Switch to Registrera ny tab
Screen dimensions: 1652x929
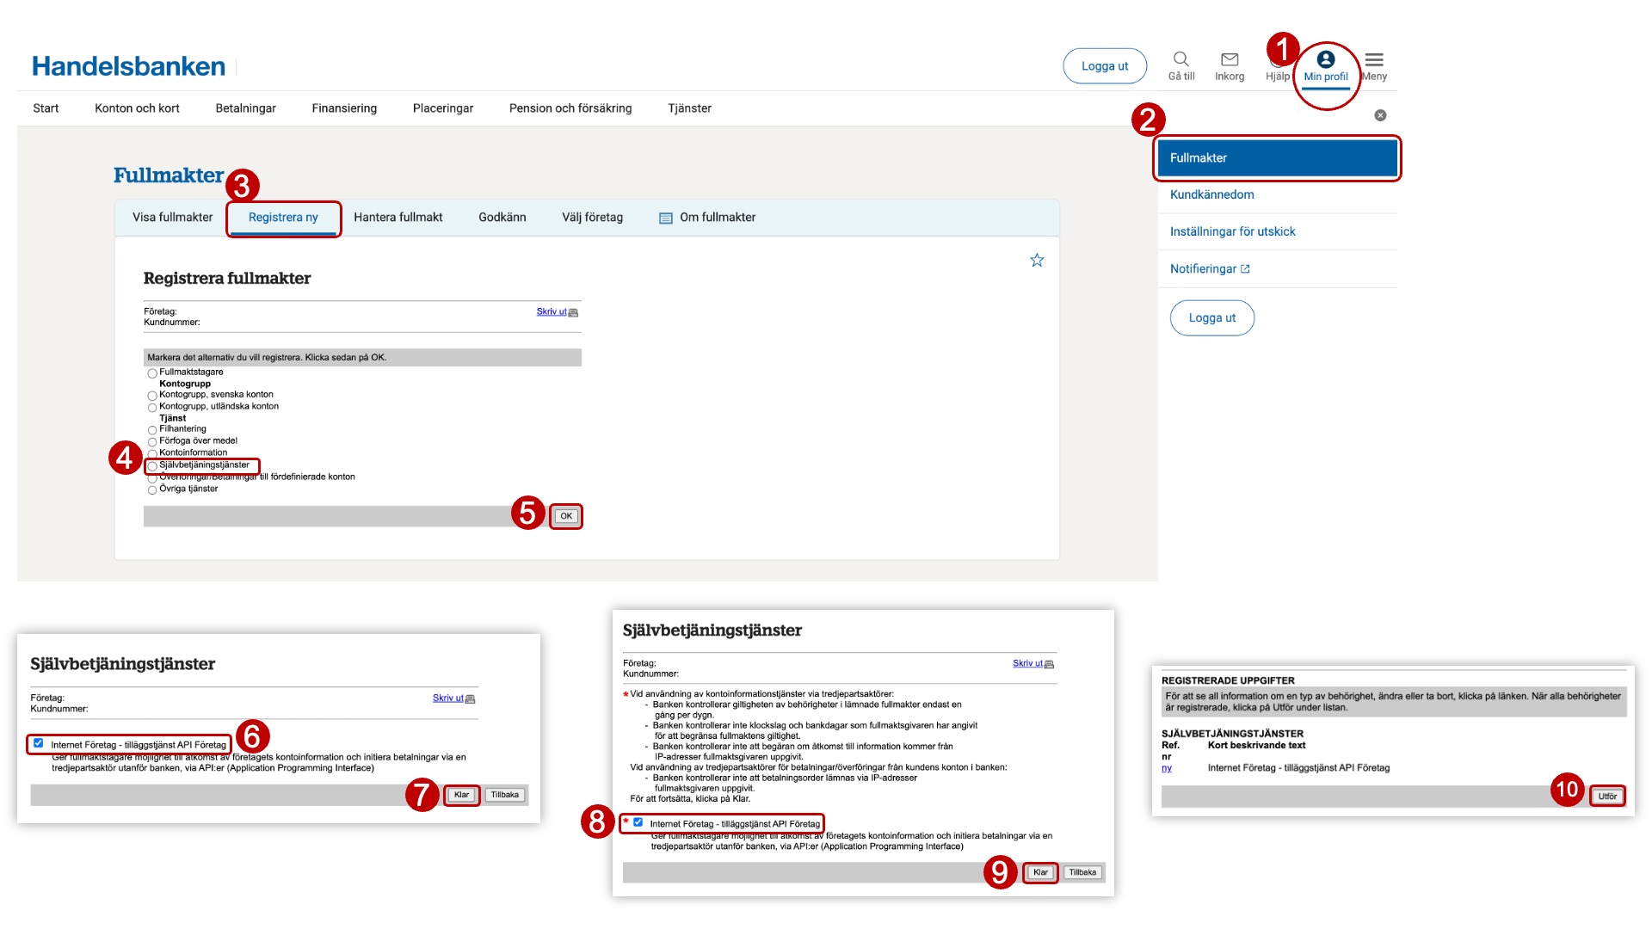(x=283, y=218)
